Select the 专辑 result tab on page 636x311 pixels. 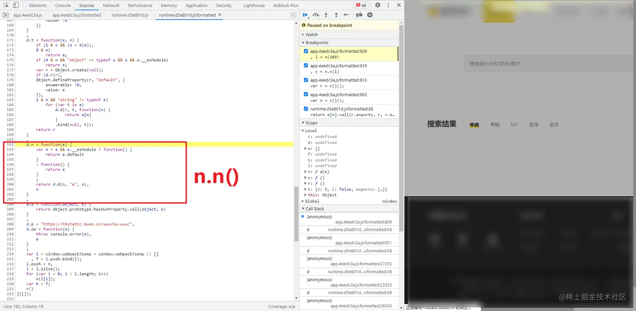495,125
